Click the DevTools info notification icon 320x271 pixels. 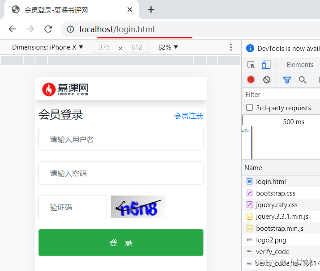point(250,49)
